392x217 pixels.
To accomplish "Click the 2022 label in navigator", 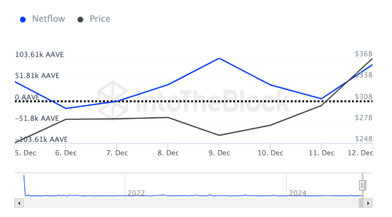I will [136, 193].
